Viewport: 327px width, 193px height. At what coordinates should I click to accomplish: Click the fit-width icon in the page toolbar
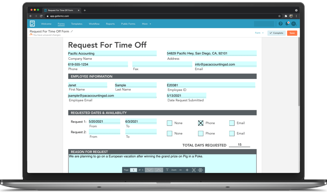tap(200, 170)
